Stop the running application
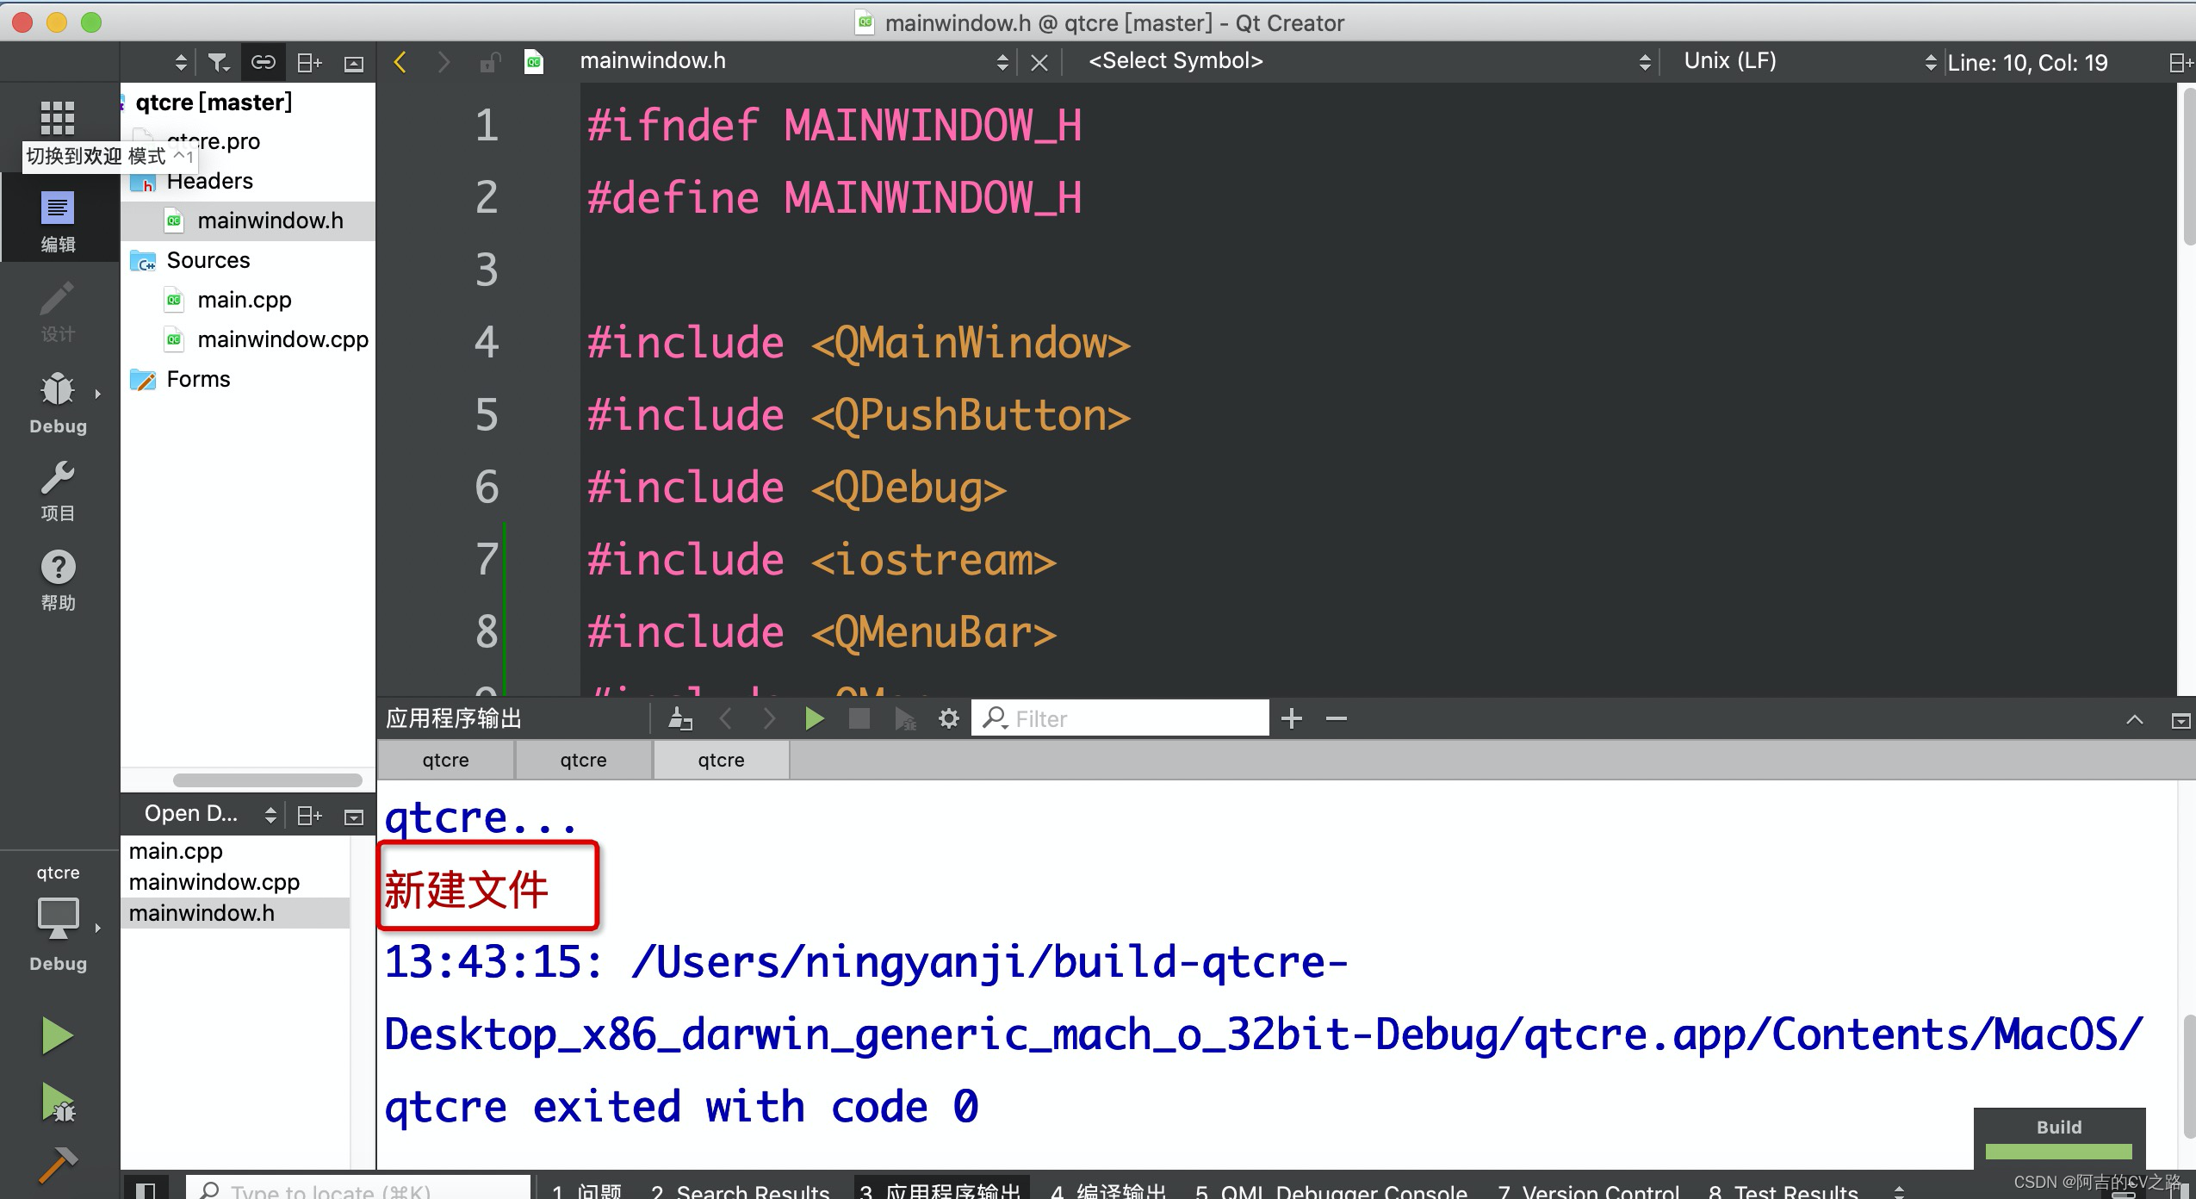Viewport: 2196px width, 1199px height. (x=859, y=718)
